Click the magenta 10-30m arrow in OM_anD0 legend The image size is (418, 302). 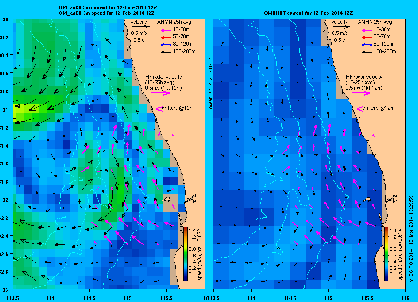(166, 30)
